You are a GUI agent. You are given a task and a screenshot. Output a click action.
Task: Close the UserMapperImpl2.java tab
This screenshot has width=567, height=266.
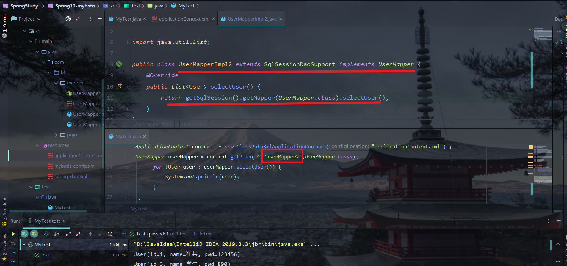coord(281,19)
